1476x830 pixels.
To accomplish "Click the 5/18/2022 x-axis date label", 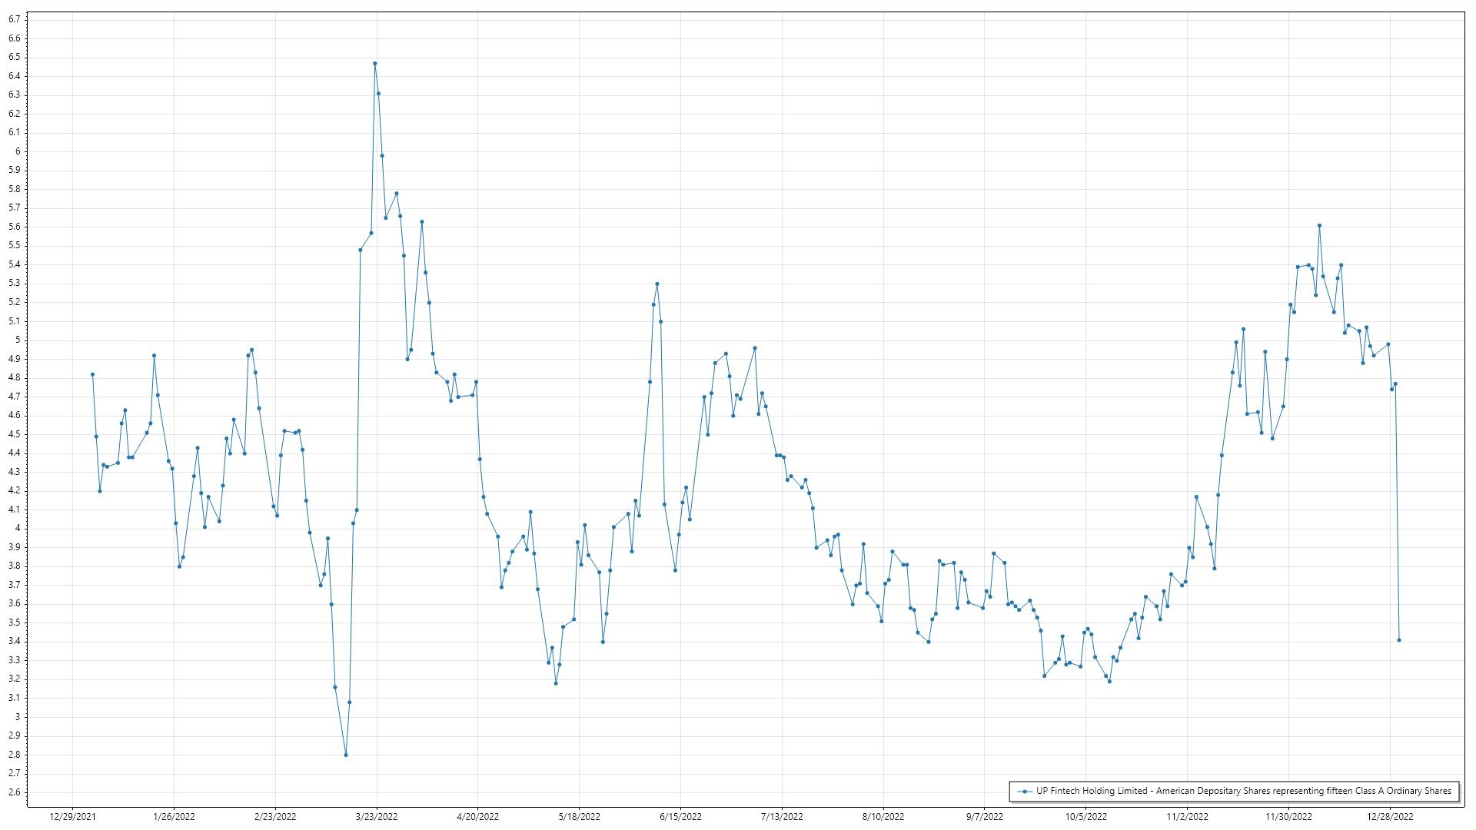I will coord(579,817).
